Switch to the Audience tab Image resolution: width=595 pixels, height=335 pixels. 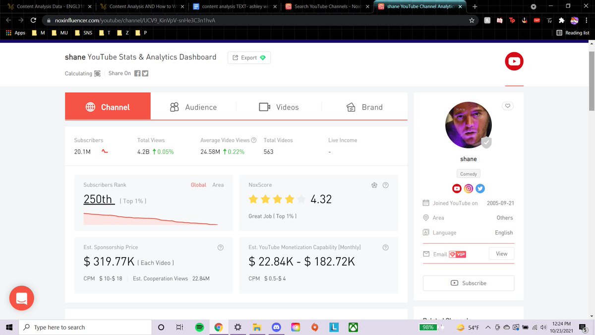(193, 107)
